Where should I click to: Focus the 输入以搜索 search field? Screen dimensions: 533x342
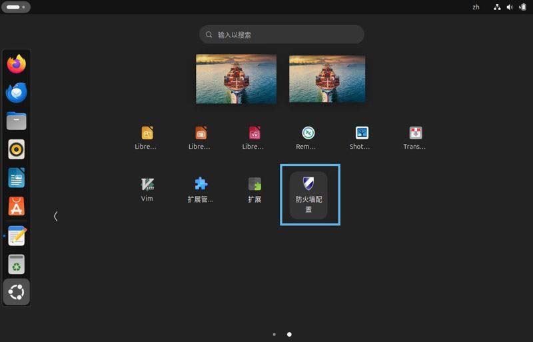click(282, 35)
